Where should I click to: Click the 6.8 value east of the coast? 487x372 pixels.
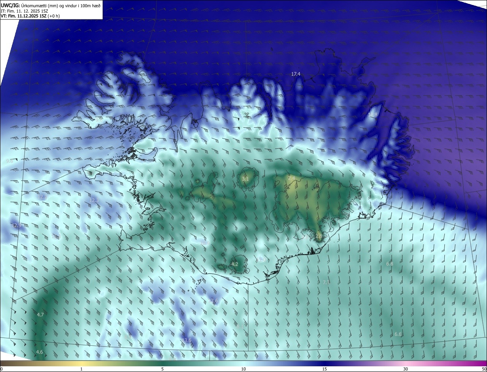390,264
